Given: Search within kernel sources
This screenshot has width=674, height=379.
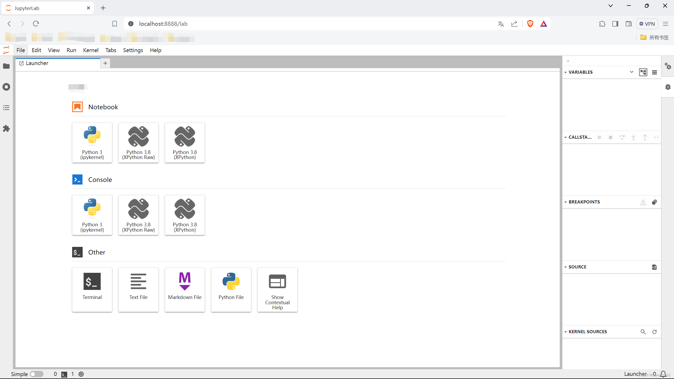Looking at the screenshot, I should [x=643, y=332].
